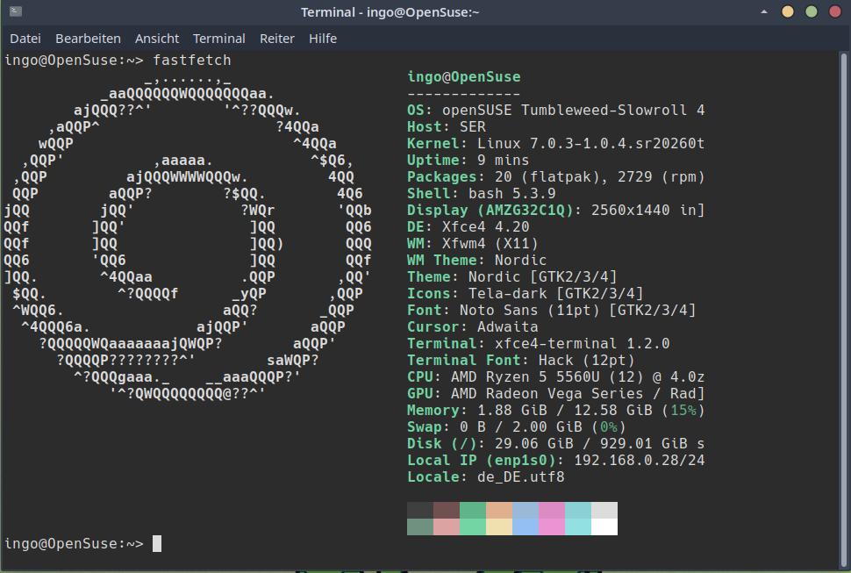The width and height of the screenshot is (851, 573).
Task: Click the 'Shell: bash 5.3.9' line
Action: coord(482,194)
